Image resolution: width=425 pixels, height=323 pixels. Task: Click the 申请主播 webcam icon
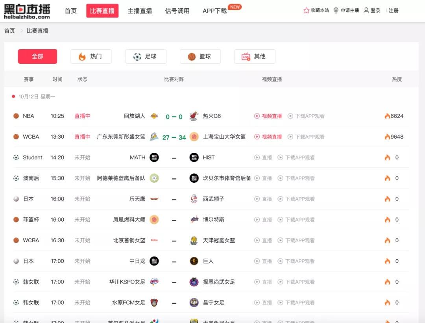[336, 10]
